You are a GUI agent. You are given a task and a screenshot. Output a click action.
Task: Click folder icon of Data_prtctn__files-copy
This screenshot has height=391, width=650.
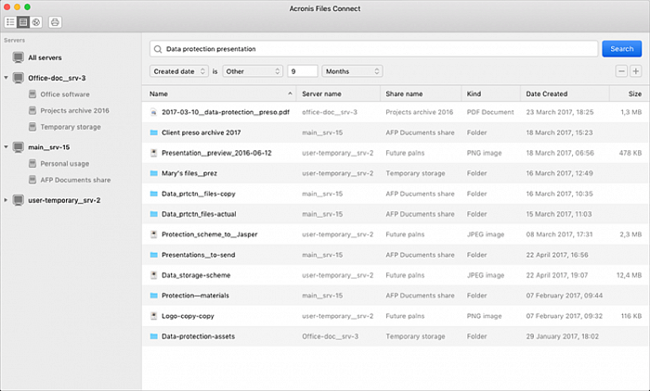click(154, 194)
